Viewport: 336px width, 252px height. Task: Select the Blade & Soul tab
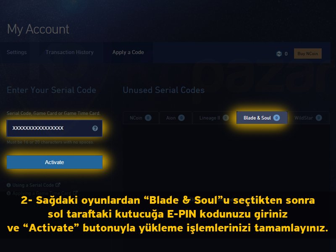coord(262,118)
